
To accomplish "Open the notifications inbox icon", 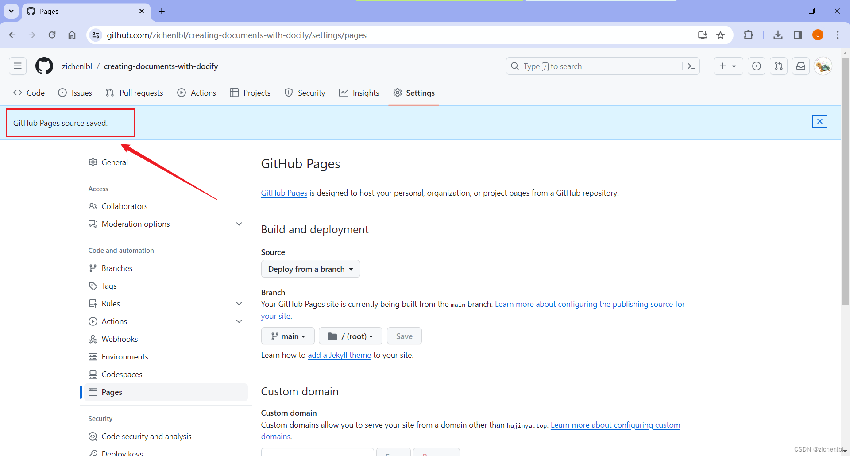I will [801, 66].
